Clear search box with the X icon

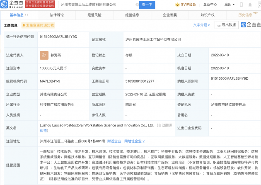[x=137, y=5]
